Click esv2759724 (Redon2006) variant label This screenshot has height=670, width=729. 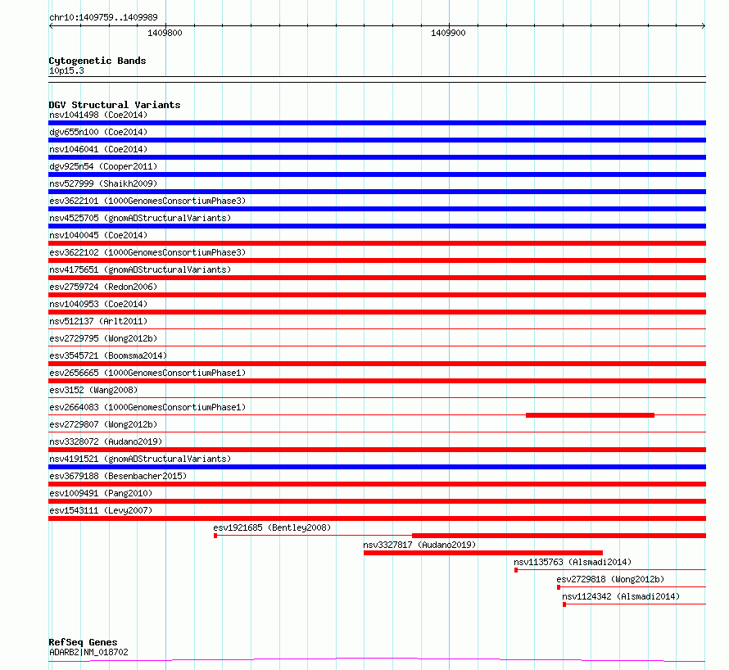(x=103, y=287)
